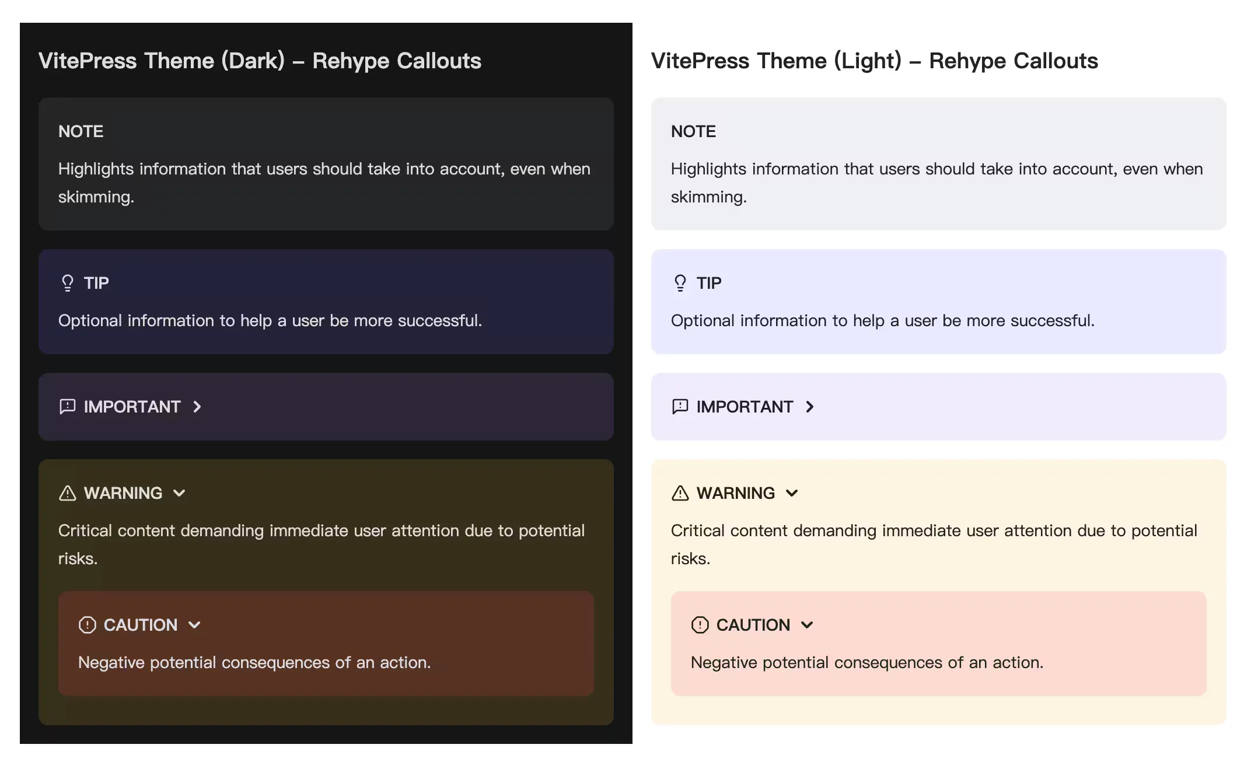Click the warning triangle icon in light WARNING callout
This screenshot has width=1251, height=769.
click(680, 493)
